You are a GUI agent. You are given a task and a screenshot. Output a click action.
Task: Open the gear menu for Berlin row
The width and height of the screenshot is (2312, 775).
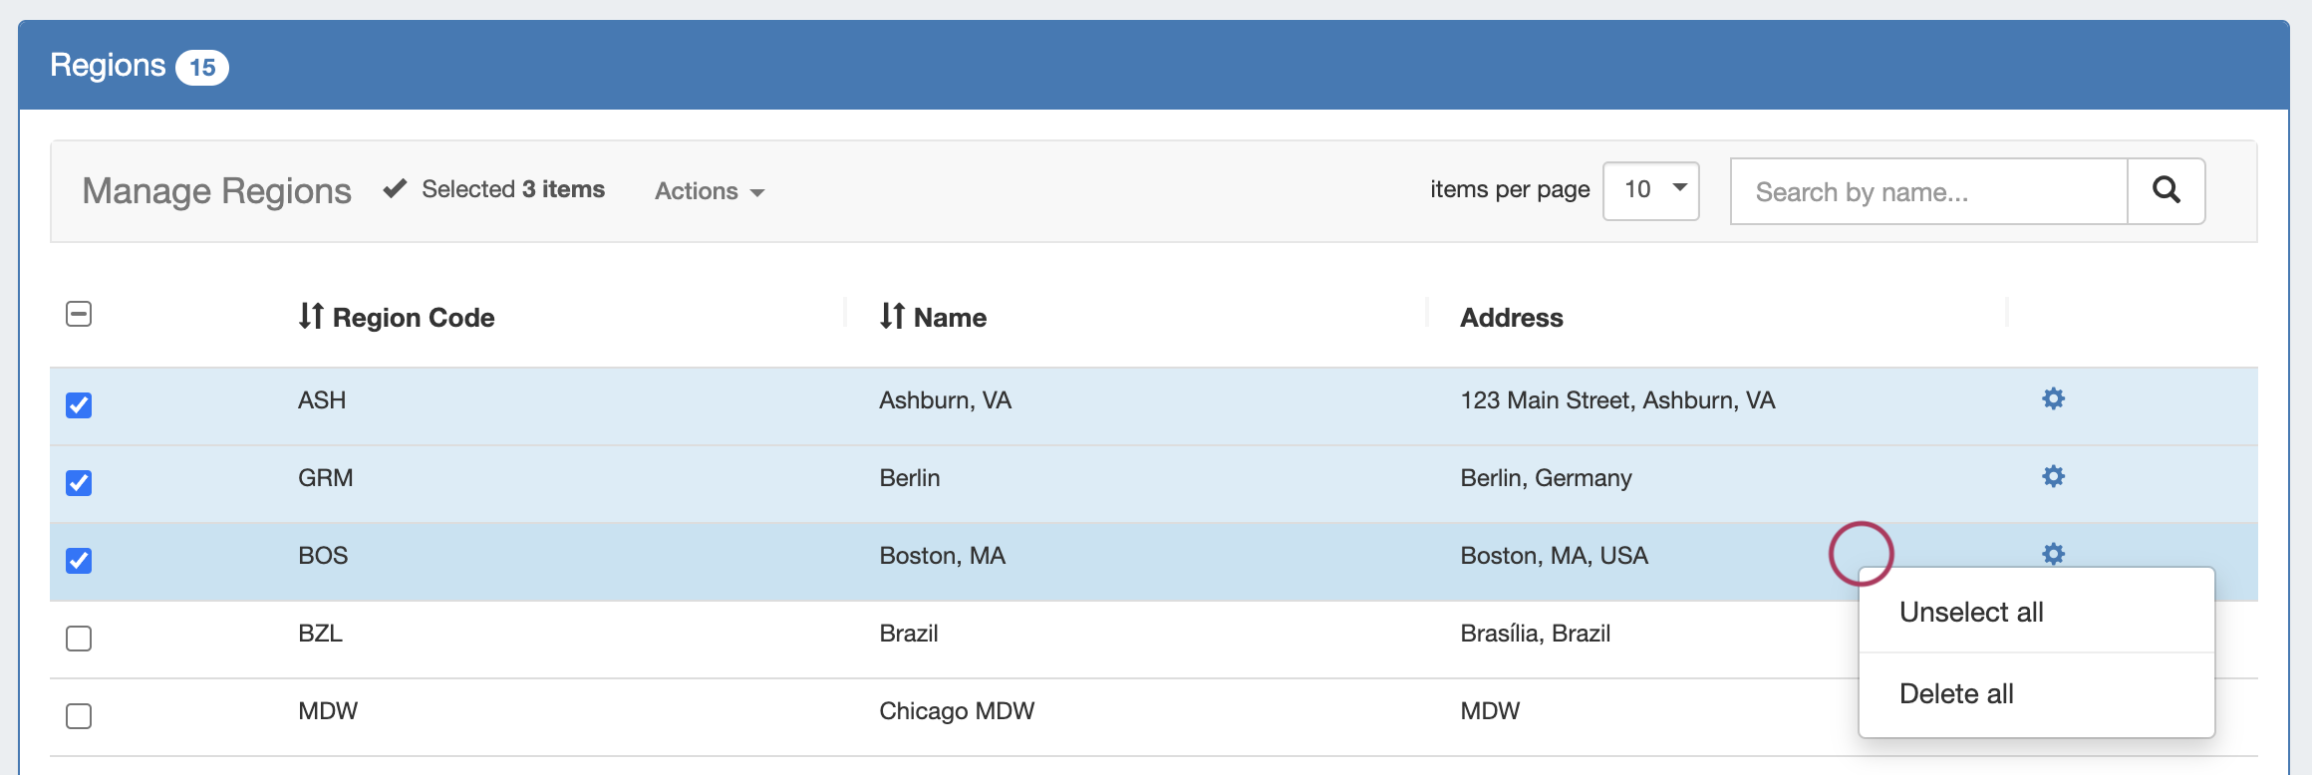[2053, 477]
